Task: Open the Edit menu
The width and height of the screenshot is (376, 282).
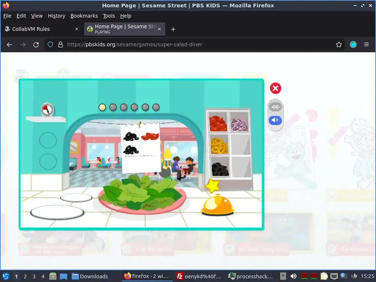Action: (21, 16)
